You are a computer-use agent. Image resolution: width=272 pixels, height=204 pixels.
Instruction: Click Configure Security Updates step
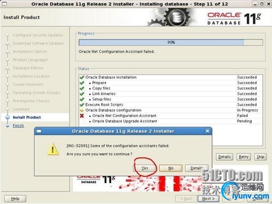tap(38, 35)
